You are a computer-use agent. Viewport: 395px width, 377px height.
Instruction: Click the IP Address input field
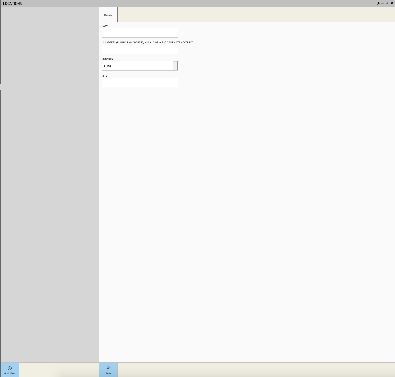pos(140,49)
